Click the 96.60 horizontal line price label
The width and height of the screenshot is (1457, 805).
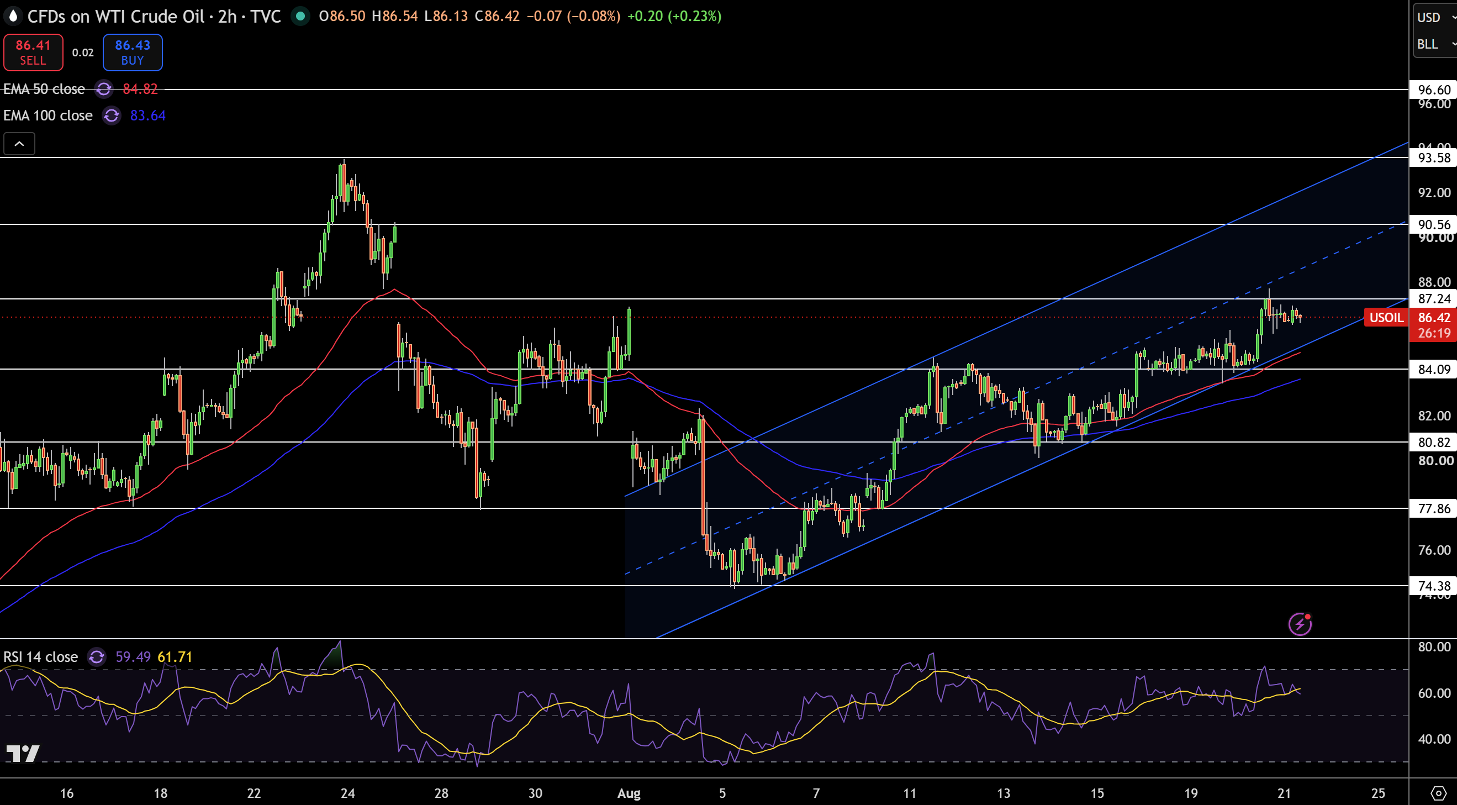coord(1433,90)
